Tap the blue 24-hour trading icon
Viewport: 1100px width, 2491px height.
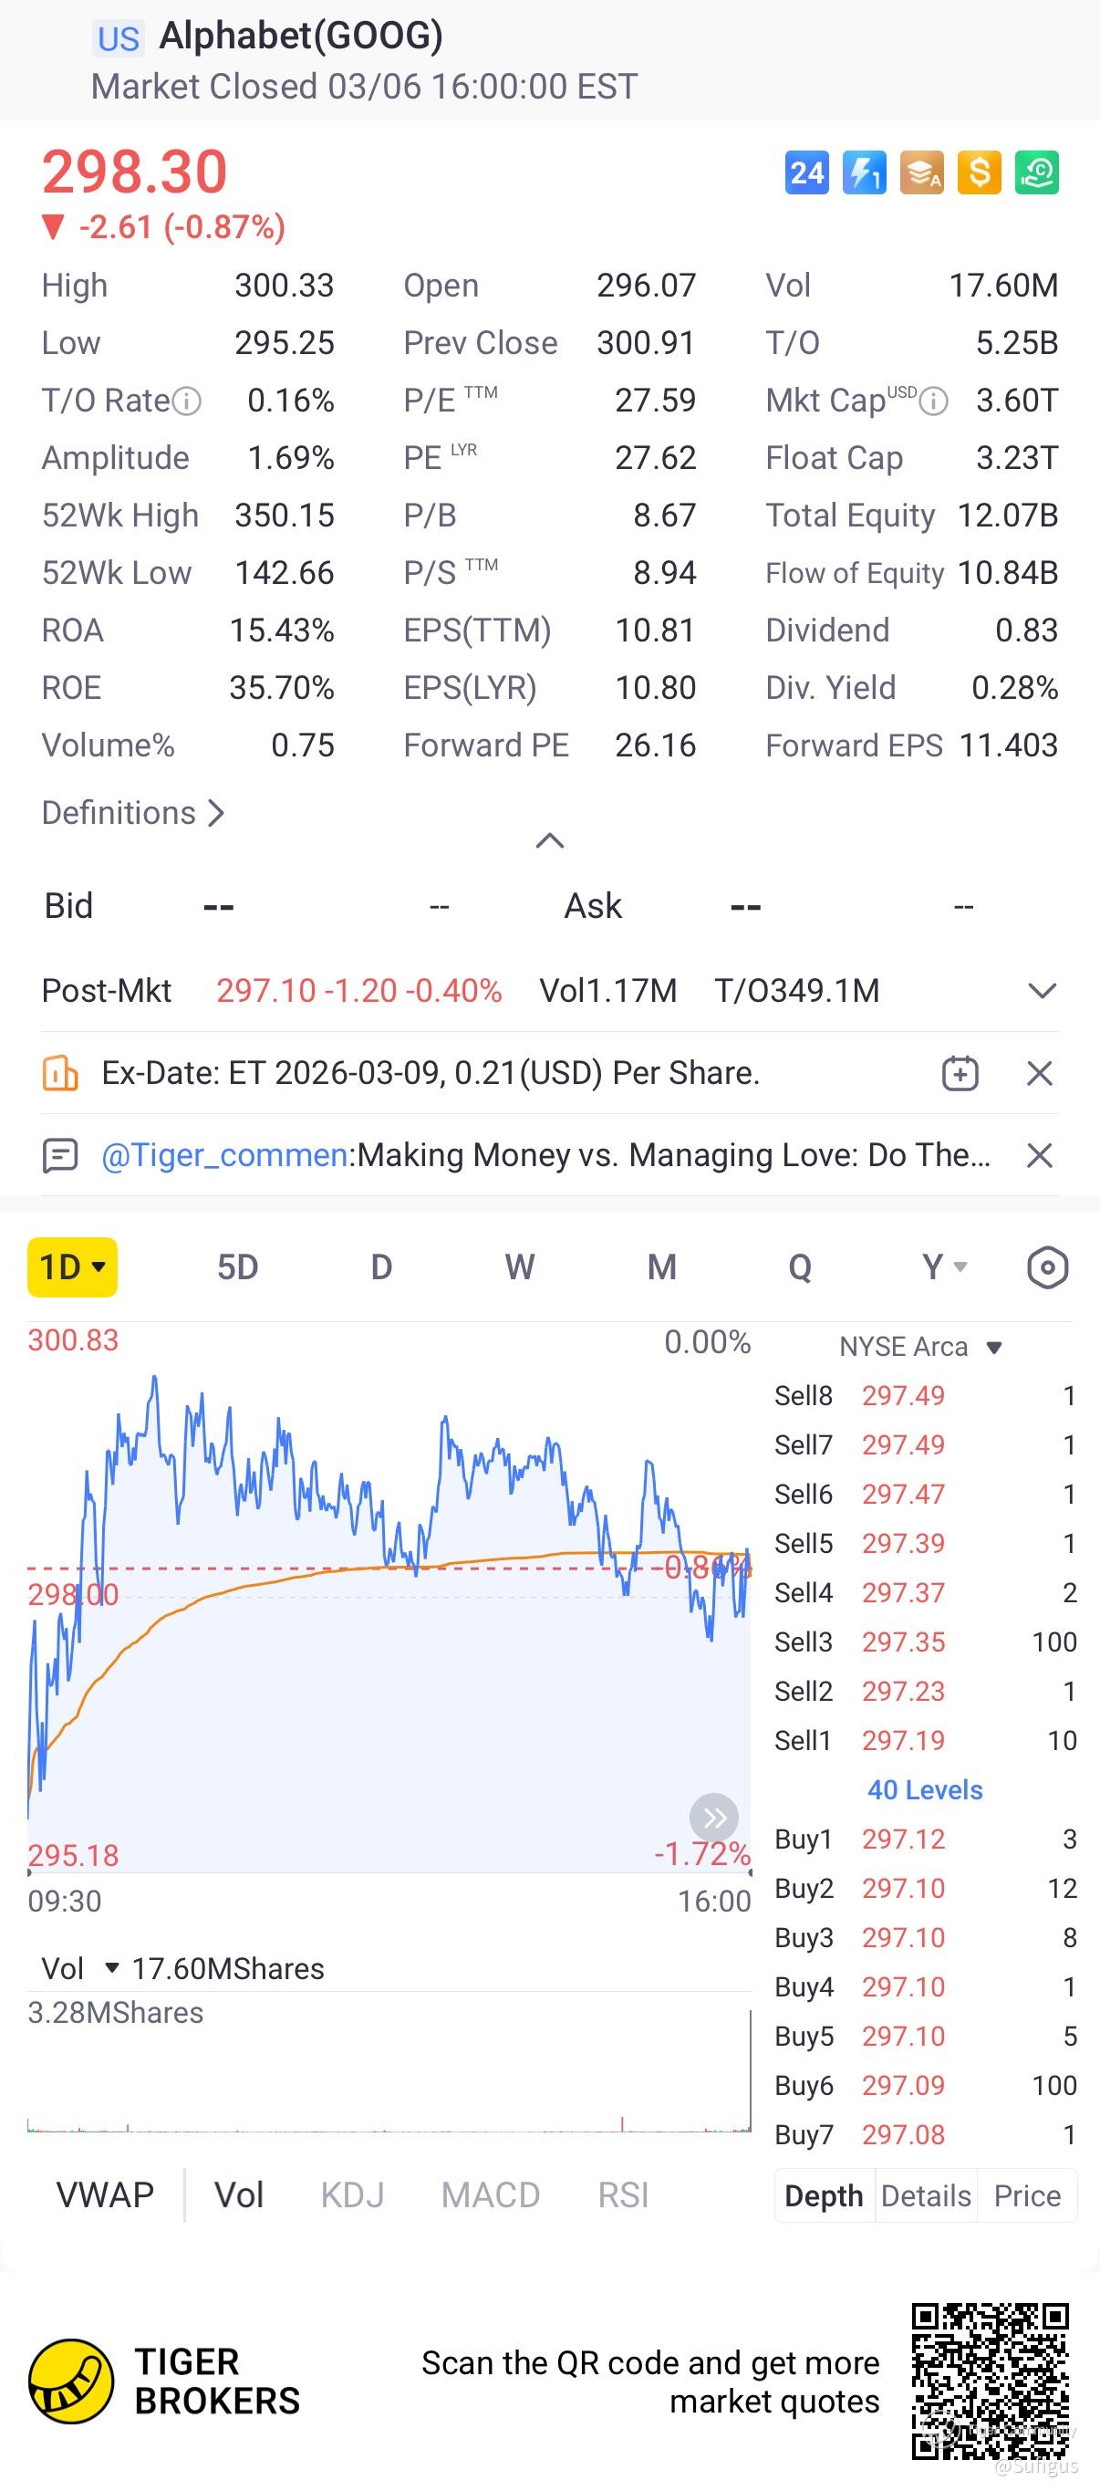[806, 173]
